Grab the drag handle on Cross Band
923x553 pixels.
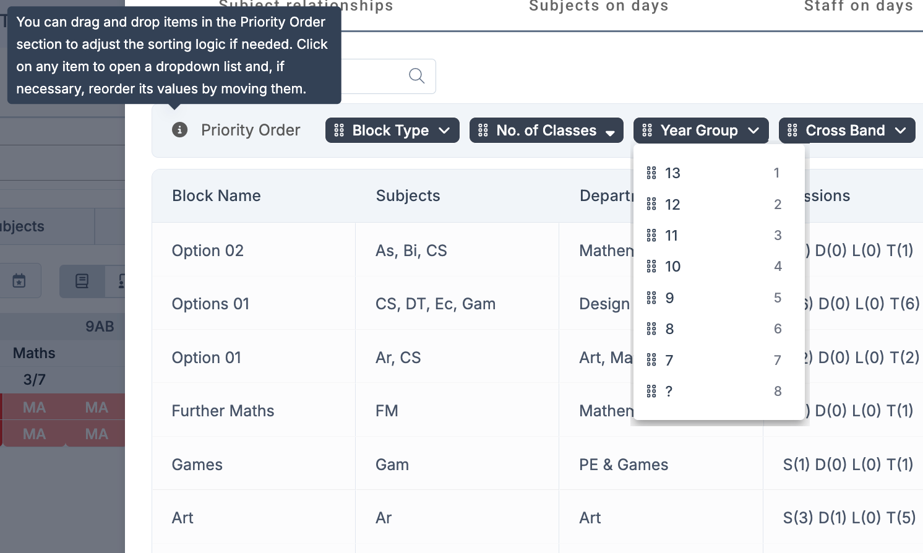click(x=792, y=131)
